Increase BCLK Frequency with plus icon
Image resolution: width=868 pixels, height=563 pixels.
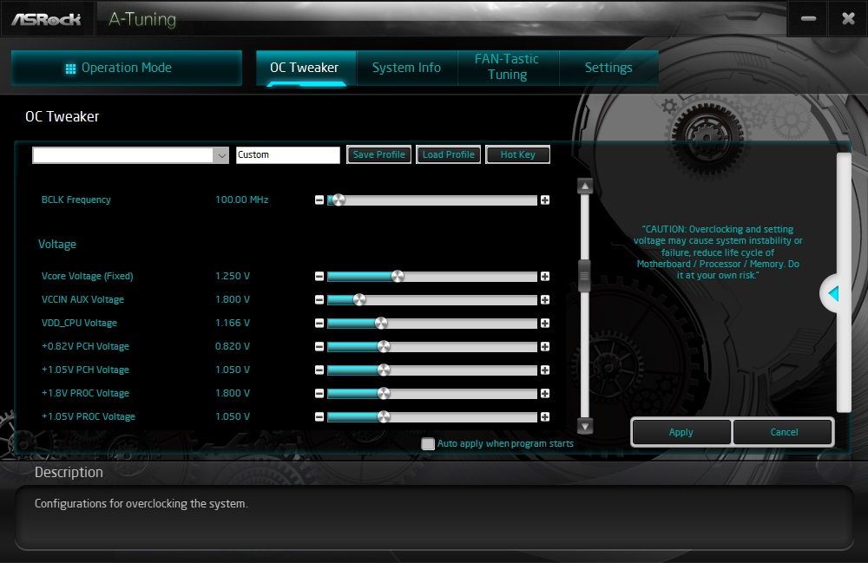pyautogui.click(x=545, y=200)
